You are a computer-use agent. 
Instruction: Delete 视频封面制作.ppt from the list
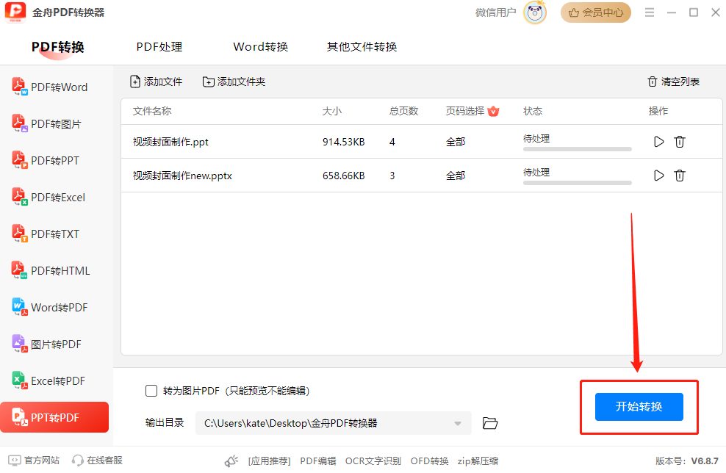[x=679, y=142]
